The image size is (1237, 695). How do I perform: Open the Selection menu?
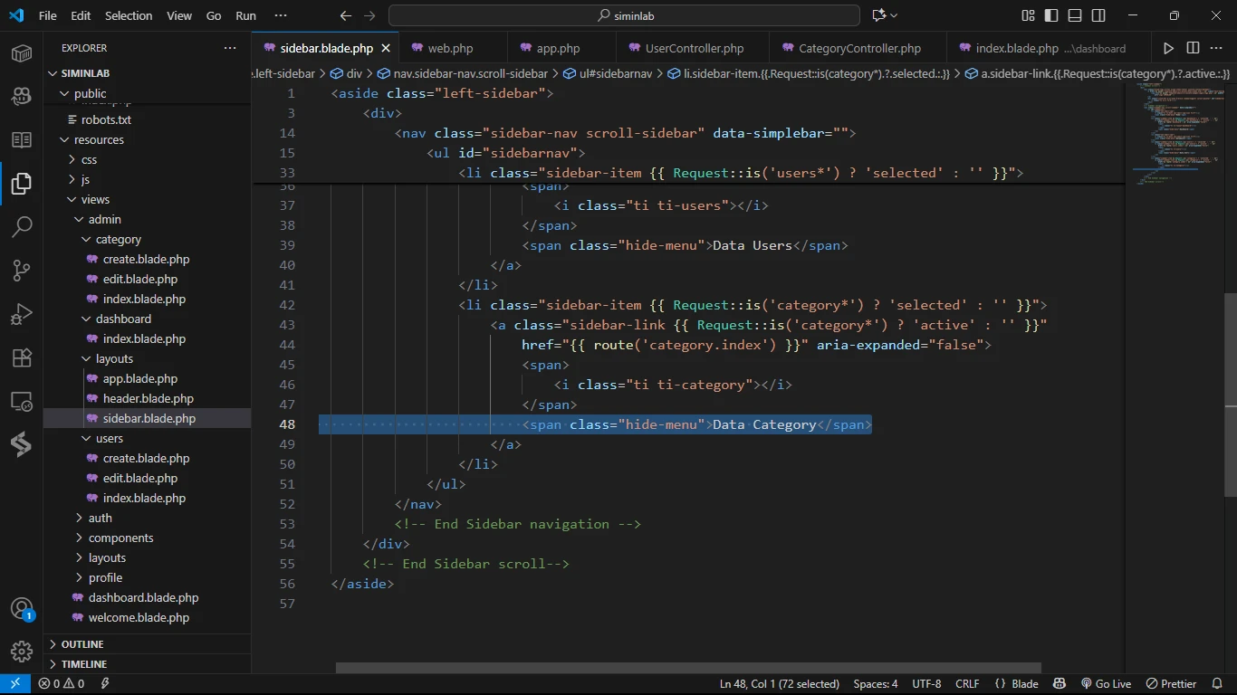click(129, 15)
